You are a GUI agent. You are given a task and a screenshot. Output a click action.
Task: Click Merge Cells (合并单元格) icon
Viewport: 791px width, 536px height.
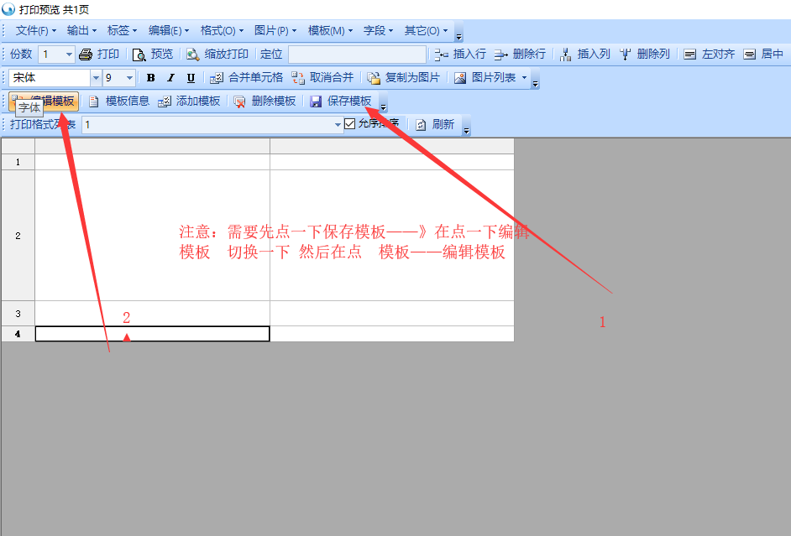217,78
